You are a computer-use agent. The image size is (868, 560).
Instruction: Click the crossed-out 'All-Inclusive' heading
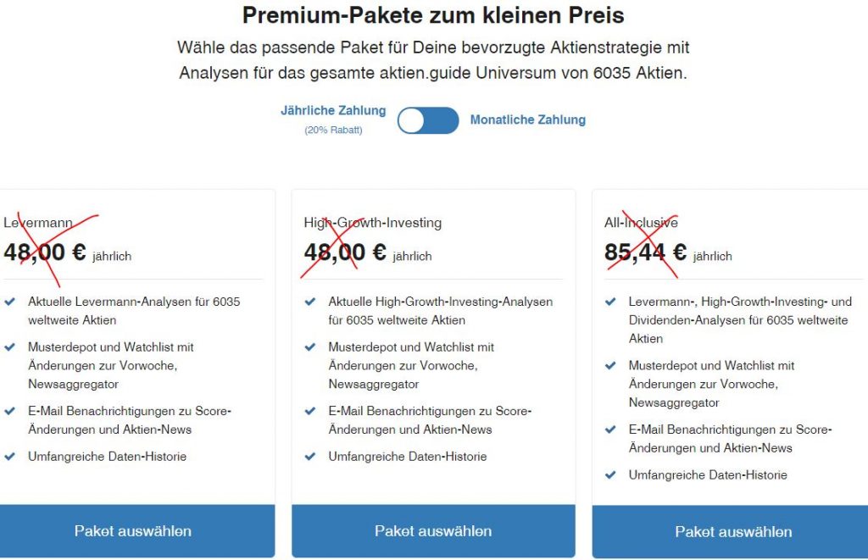[642, 221]
